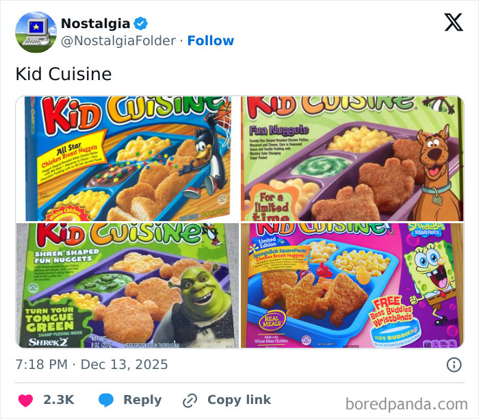Open the X logo link
The width and height of the screenshot is (479, 419).
(x=453, y=23)
